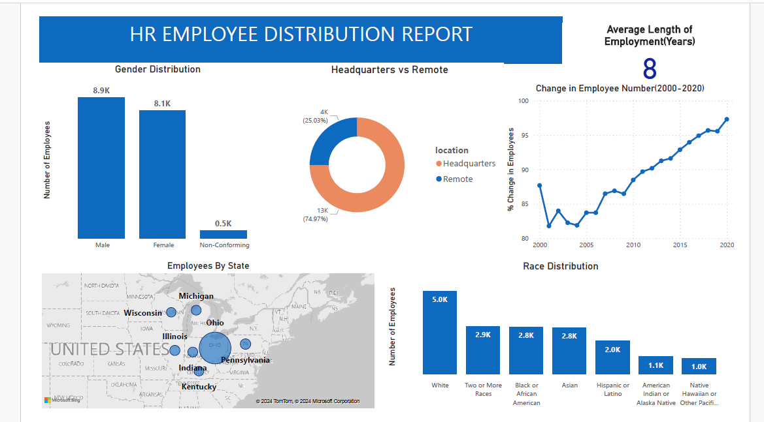764x422 pixels.
Task: Click the HR Employee Distribution Report title
Action: tap(301, 34)
